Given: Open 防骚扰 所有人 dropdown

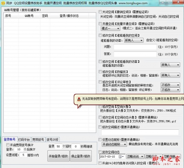Looking at the screenshot, I should pos(170,75).
